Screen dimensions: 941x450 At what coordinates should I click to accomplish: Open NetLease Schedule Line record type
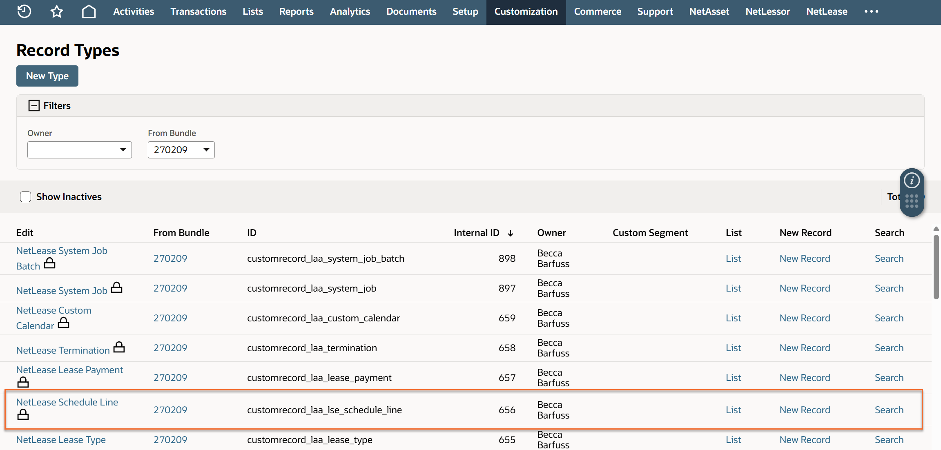(67, 402)
